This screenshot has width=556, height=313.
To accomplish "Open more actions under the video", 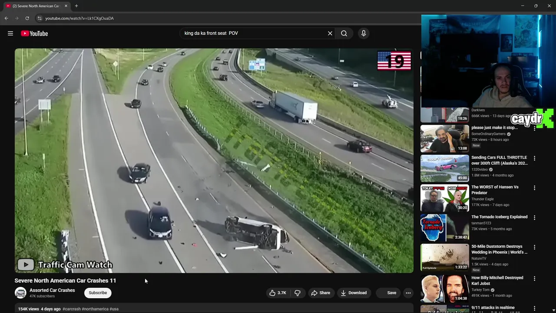I will (x=408, y=293).
